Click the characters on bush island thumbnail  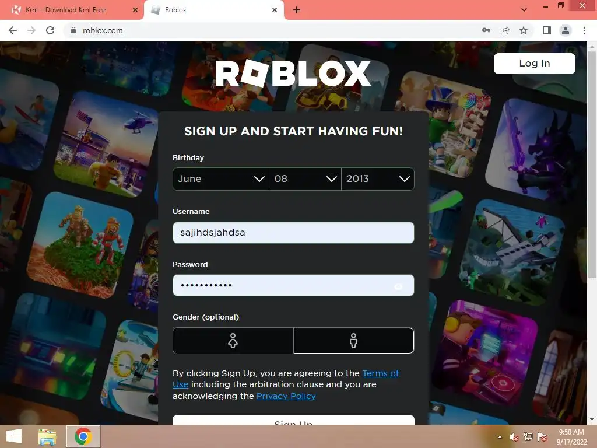tap(80, 244)
